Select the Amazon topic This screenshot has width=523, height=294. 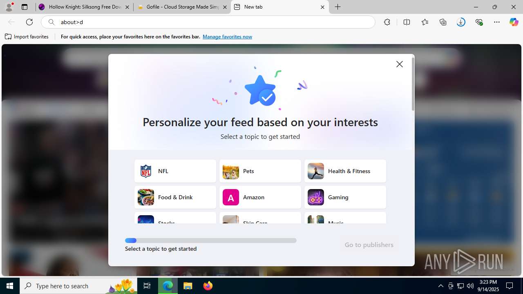pos(260,197)
